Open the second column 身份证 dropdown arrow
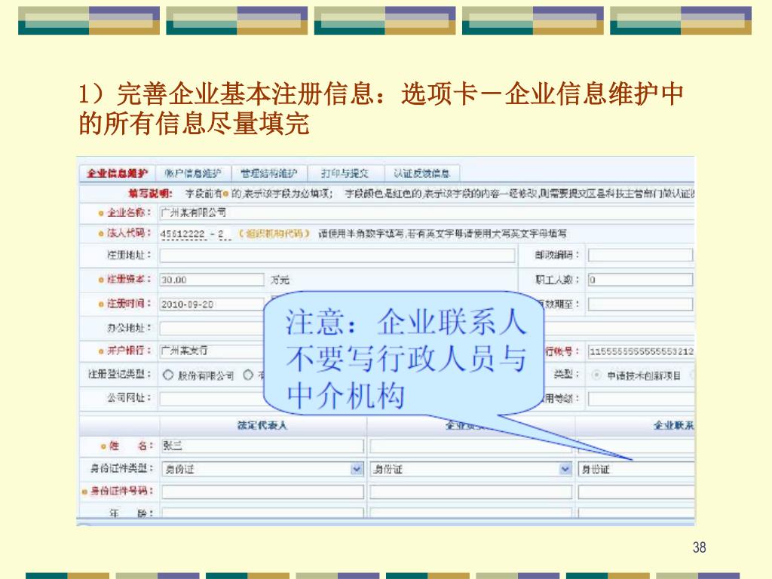Screen dimensions: 772x579 (x=565, y=469)
